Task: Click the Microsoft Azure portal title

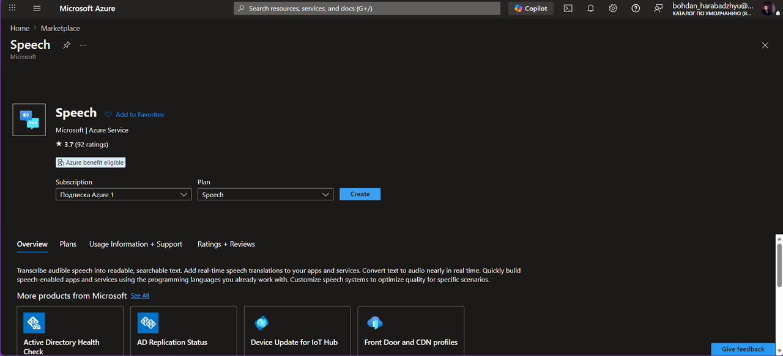Action: 87,9
